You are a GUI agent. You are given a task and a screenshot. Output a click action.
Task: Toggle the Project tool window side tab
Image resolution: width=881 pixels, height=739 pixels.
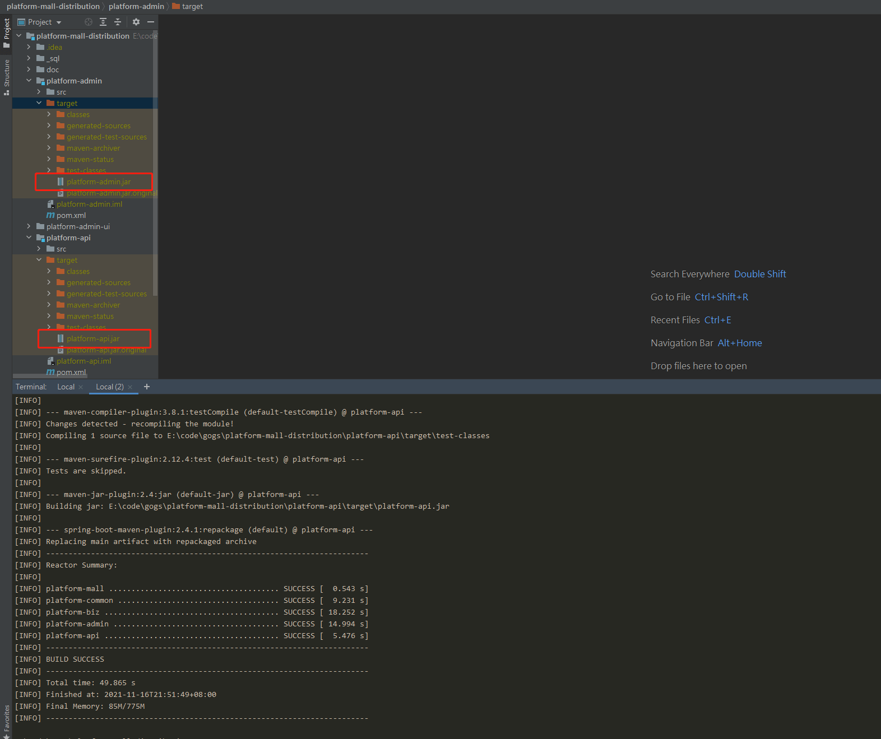(x=6, y=32)
